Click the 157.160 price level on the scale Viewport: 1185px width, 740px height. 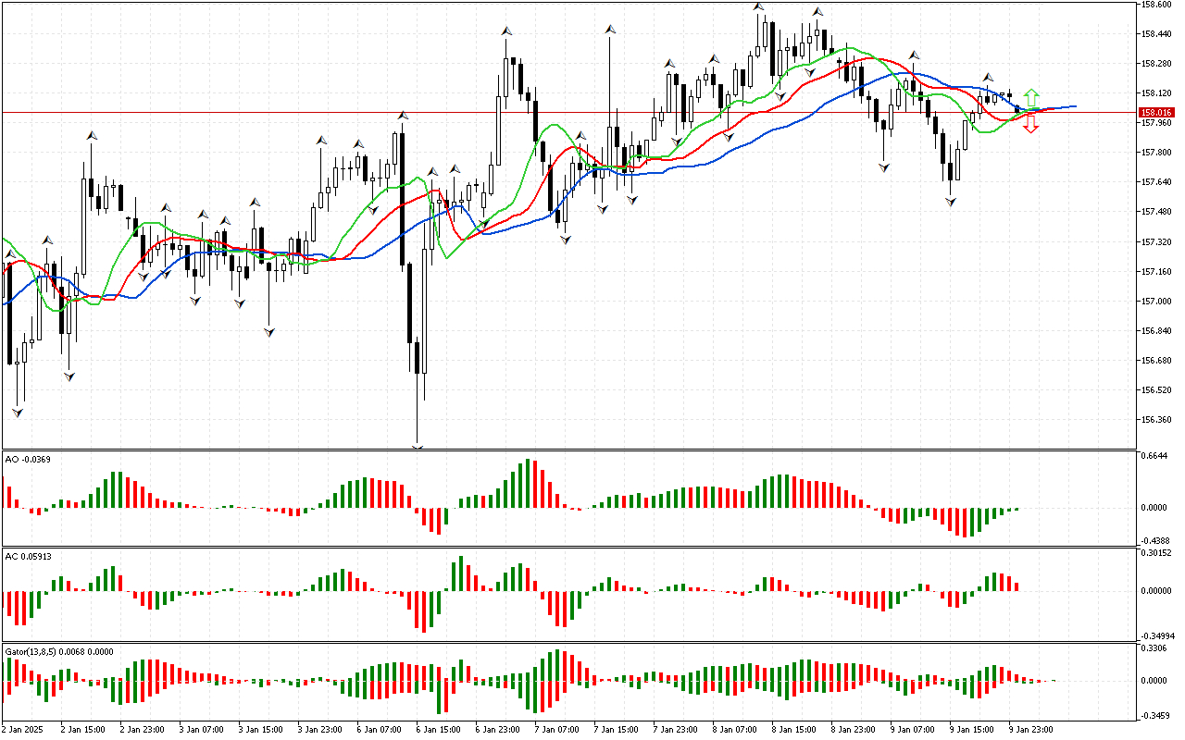[1158, 272]
